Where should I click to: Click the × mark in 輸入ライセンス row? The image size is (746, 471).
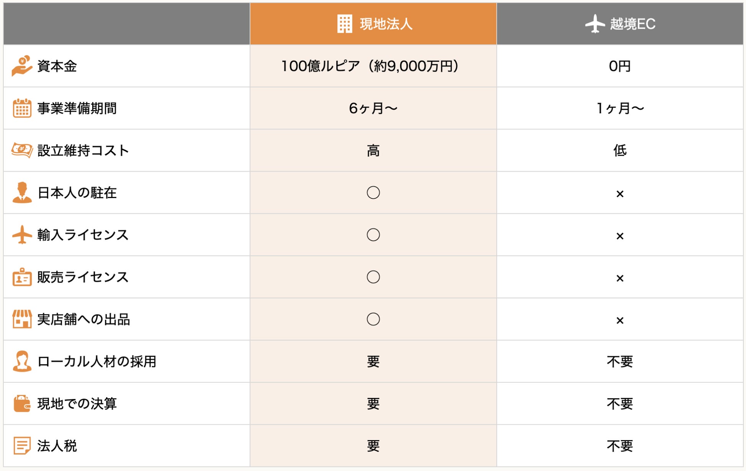[x=620, y=236]
